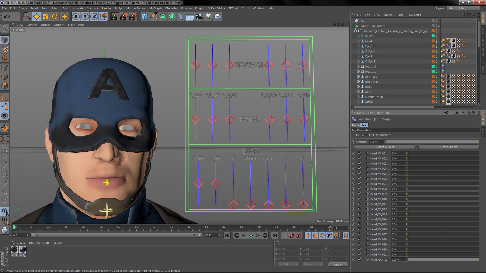Open User Data in Attributes panel
This screenshot has height=273, width=486.
pos(383,113)
